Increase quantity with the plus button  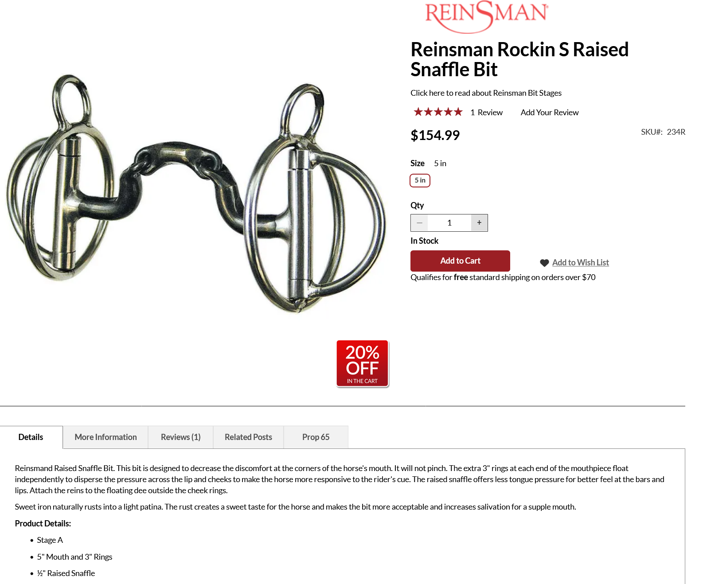click(x=479, y=223)
